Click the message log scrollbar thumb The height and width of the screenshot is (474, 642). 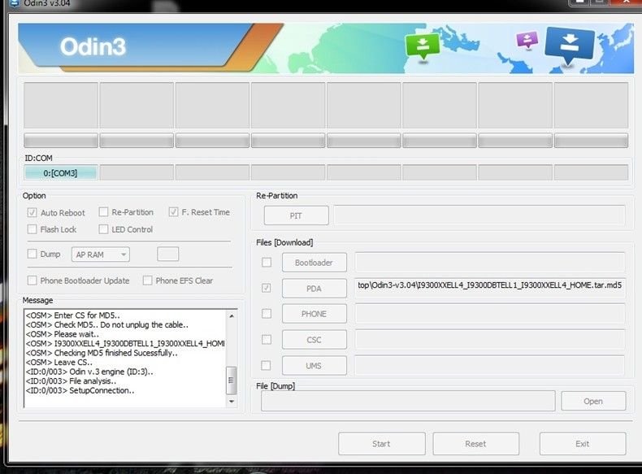coord(232,381)
